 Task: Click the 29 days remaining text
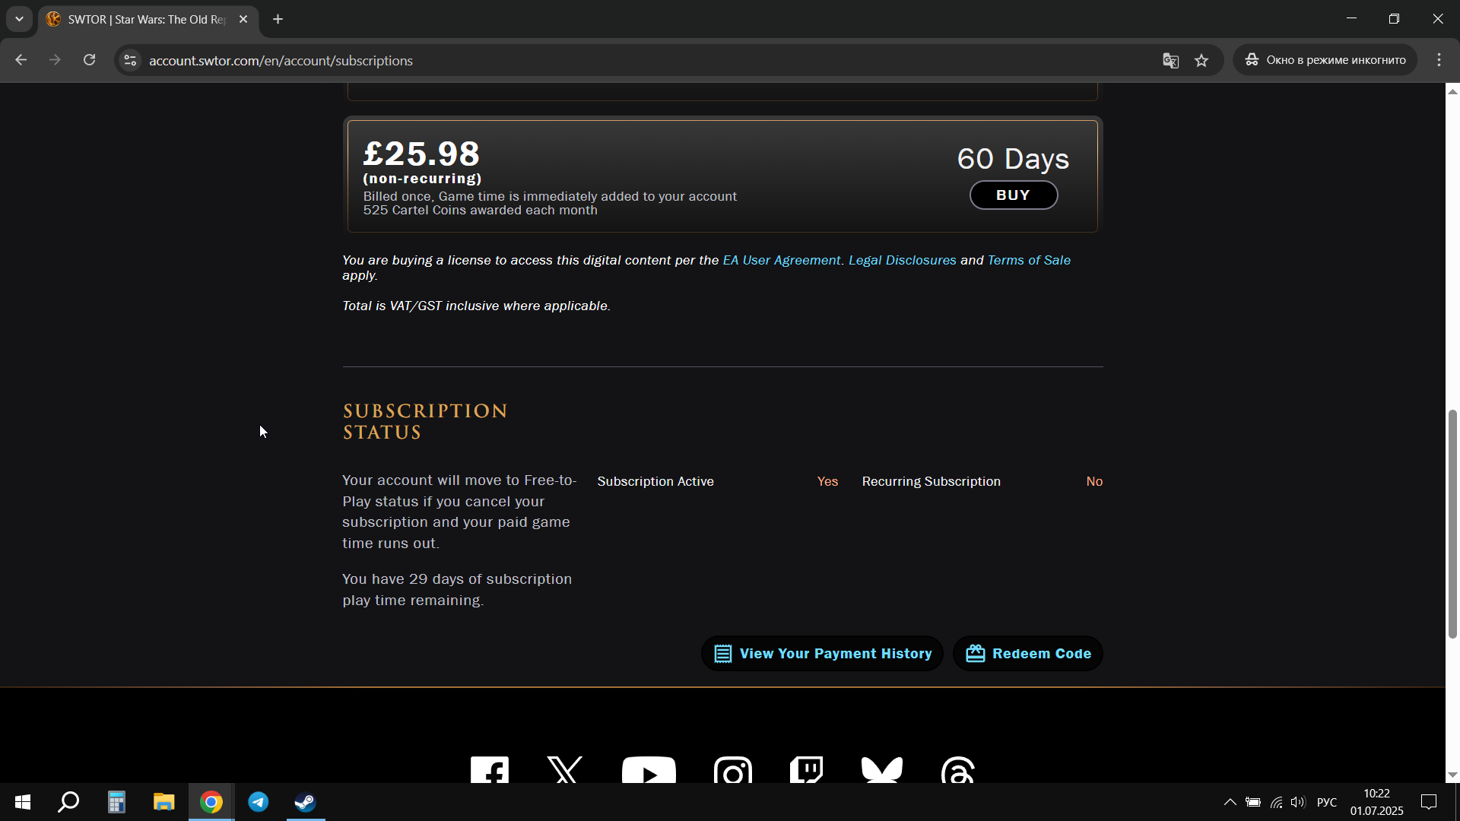click(x=457, y=590)
